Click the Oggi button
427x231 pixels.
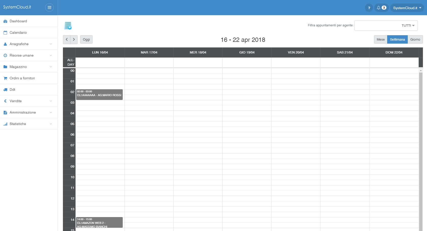tap(86, 40)
